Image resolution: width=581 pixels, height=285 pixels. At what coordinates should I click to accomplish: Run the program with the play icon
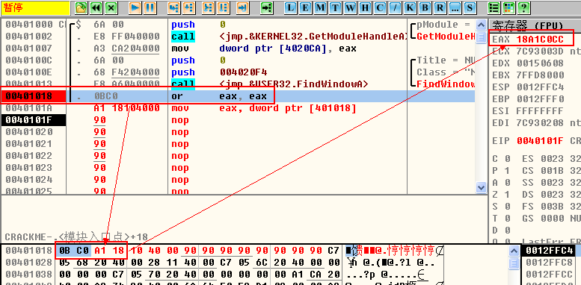pos(135,7)
